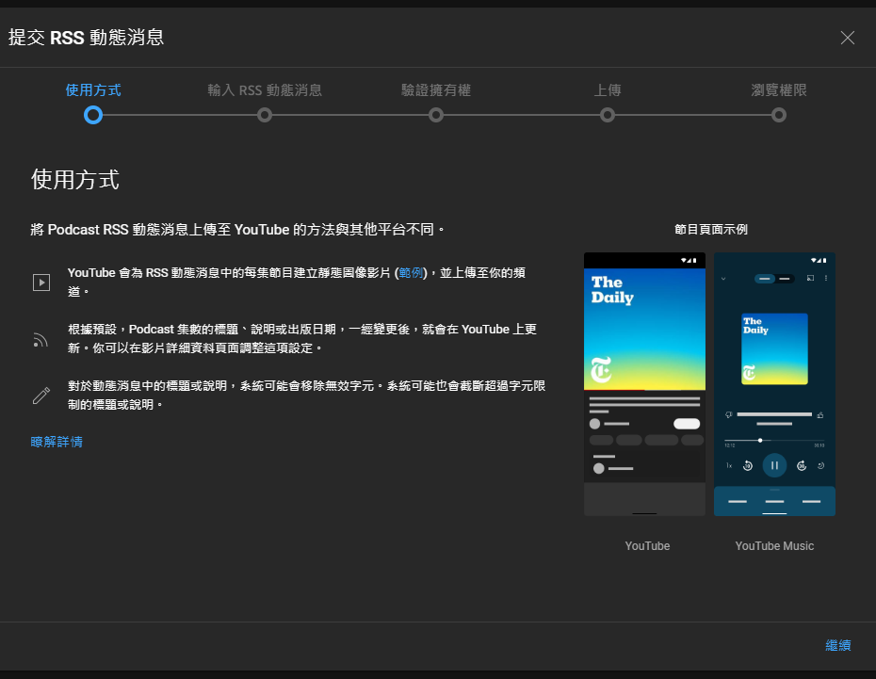Image resolution: width=876 pixels, height=679 pixels.
Task: Select the 上傳 step label
Action: [608, 89]
